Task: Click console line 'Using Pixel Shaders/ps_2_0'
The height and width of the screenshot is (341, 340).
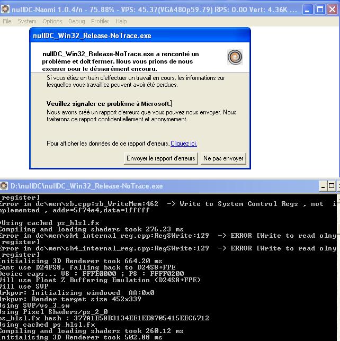Action: click(x=53, y=312)
